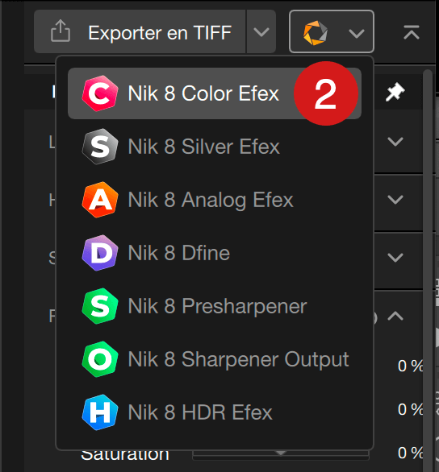The width and height of the screenshot is (439, 472).
Task: Click the Saturation slider track
Action: coord(281,454)
